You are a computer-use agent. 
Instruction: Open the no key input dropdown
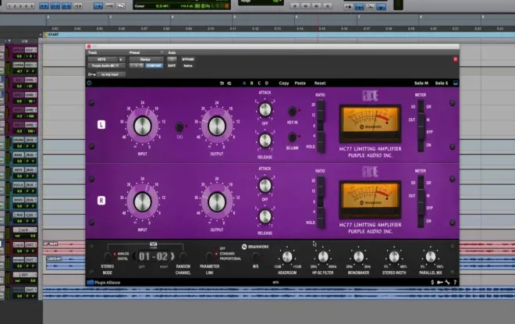[112, 75]
